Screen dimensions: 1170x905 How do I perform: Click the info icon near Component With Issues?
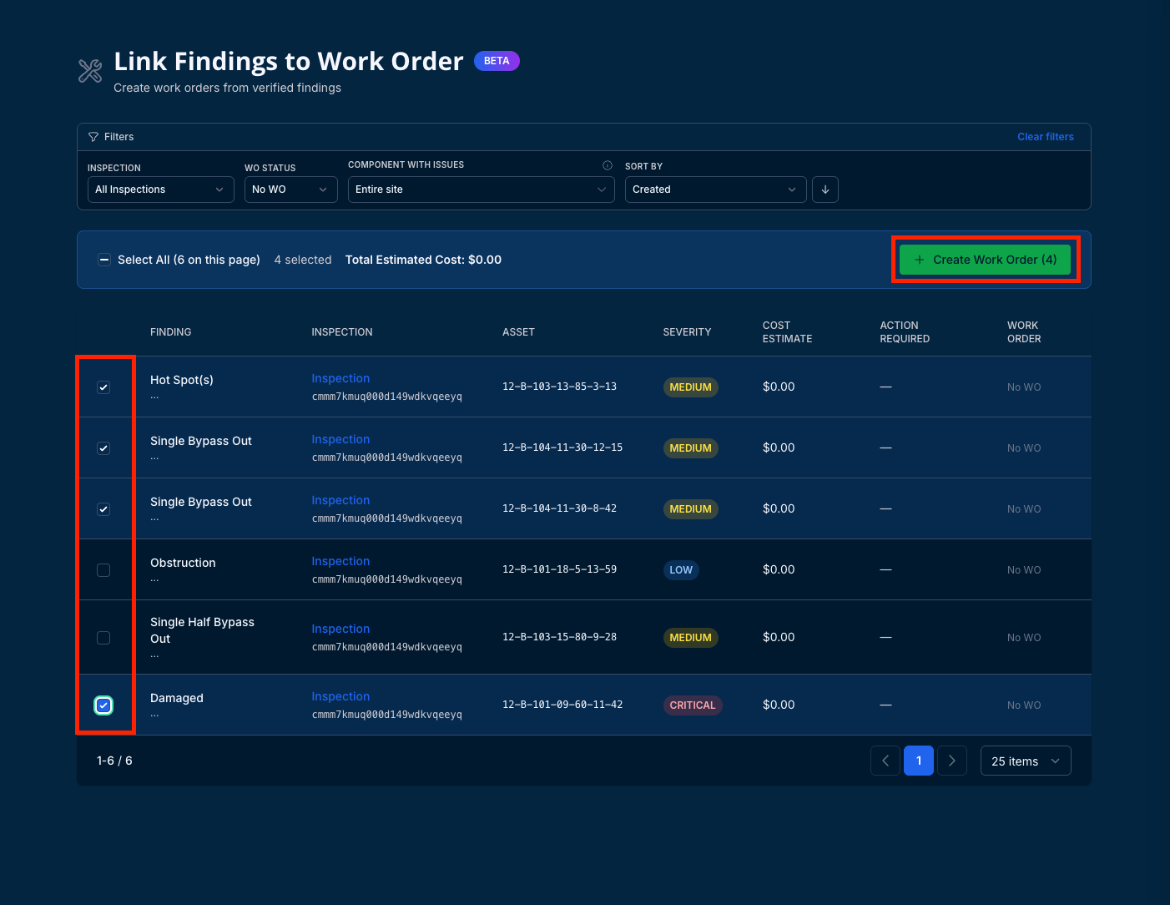tap(608, 165)
